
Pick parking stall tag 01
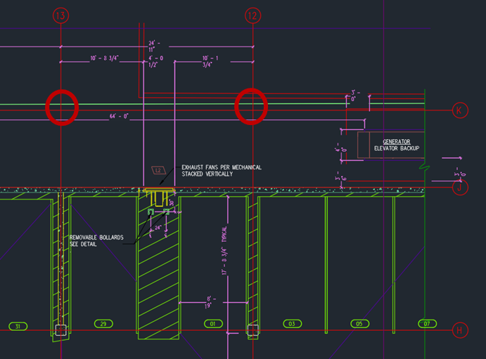pos(211,324)
